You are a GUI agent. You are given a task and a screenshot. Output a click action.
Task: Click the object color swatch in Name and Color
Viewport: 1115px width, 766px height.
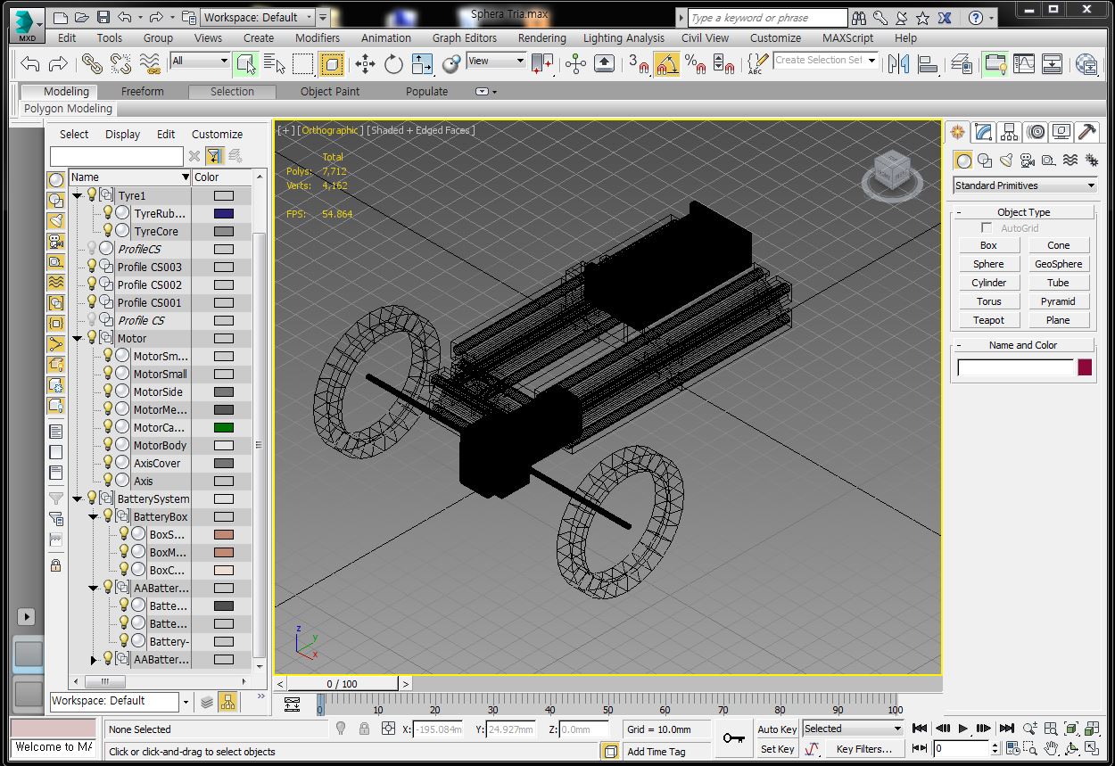[x=1083, y=367]
